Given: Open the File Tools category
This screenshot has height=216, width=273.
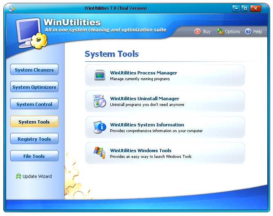Looking at the screenshot, I should 34,156.
